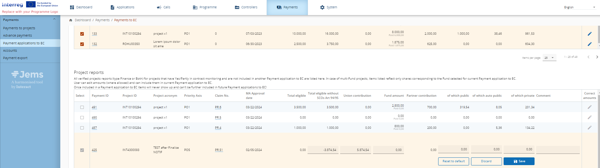Screen dimensions: 600x168
Task: Click the edit pencil for payment 133
Action: 589,34
